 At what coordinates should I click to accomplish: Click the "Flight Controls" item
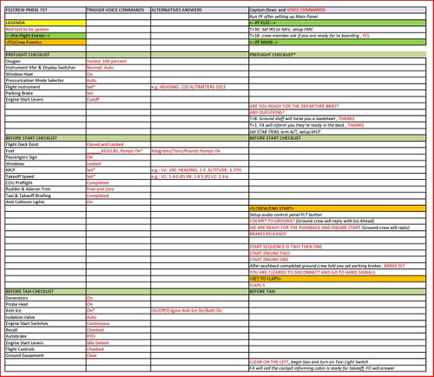(x=45, y=349)
